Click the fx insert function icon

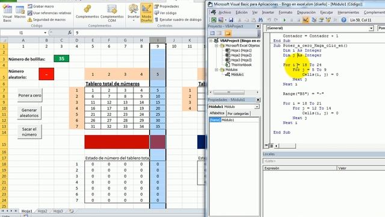70,33
